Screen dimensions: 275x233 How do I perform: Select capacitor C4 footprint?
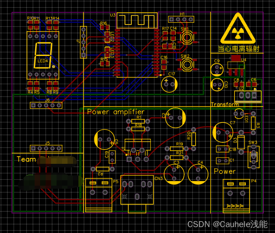coord(198,174)
